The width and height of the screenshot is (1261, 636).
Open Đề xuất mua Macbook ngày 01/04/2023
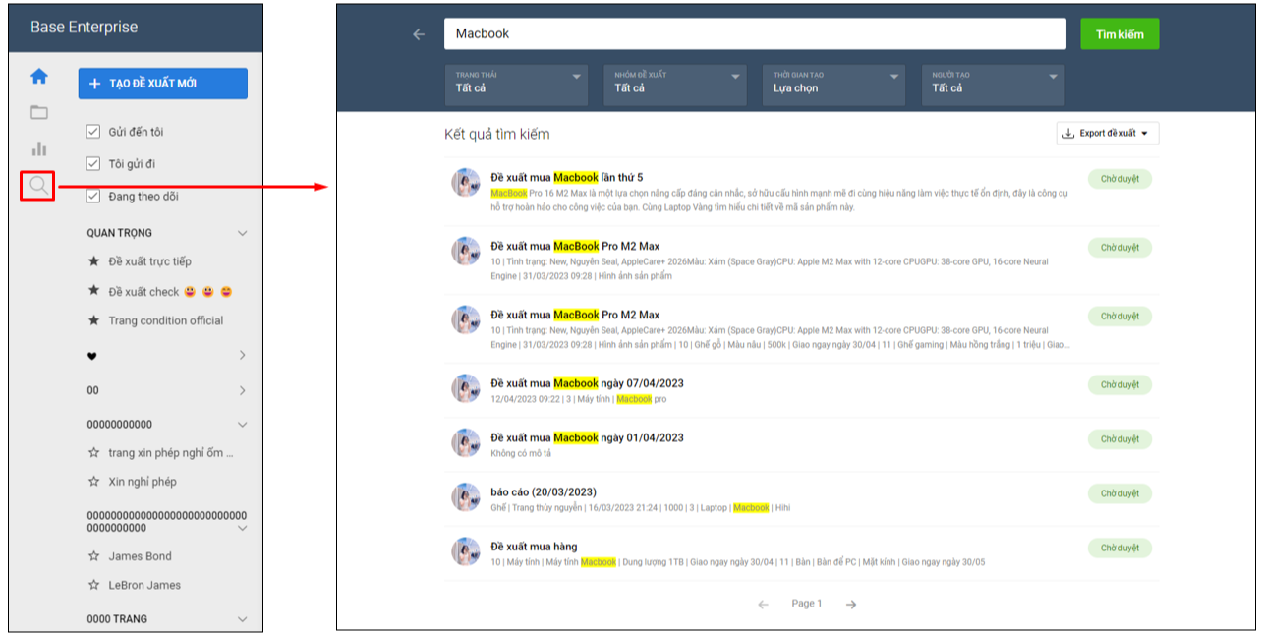point(587,437)
